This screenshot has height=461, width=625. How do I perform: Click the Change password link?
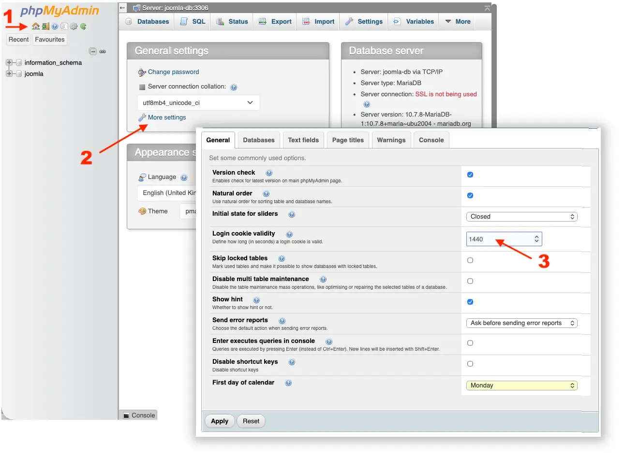coord(173,72)
